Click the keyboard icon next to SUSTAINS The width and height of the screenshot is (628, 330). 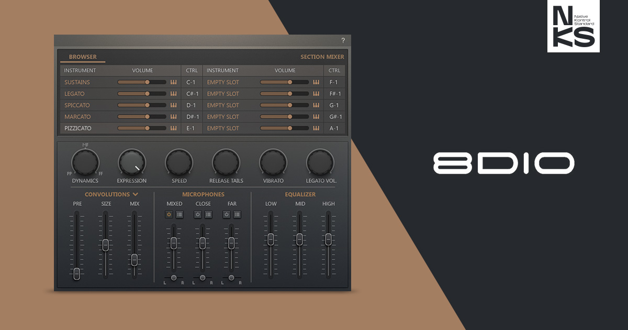[x=173, y=82]
